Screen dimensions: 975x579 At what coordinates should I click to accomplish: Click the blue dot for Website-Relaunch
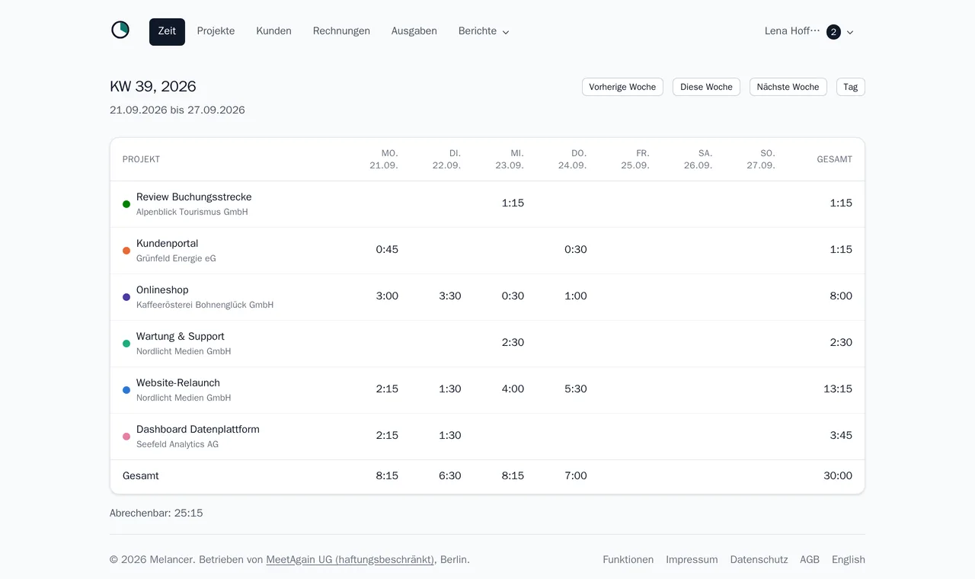pyautogui.click(x=126, y=390)
